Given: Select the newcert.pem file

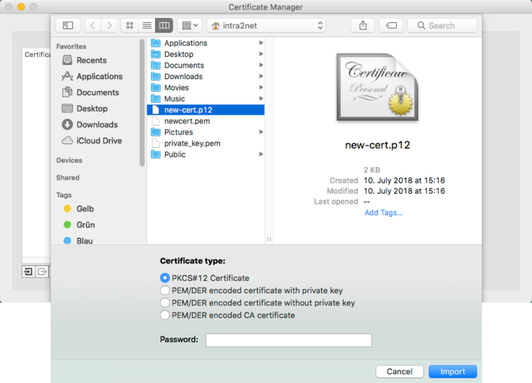Looking at the screenshot, I should [x=205, y=121].
